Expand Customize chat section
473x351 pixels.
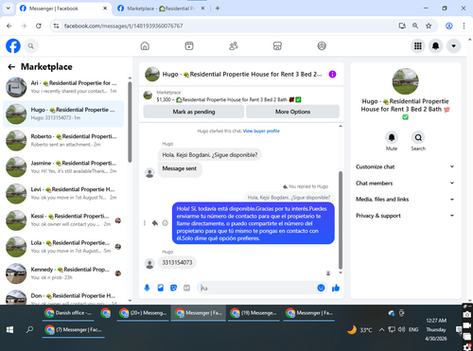tap(405, 167)
